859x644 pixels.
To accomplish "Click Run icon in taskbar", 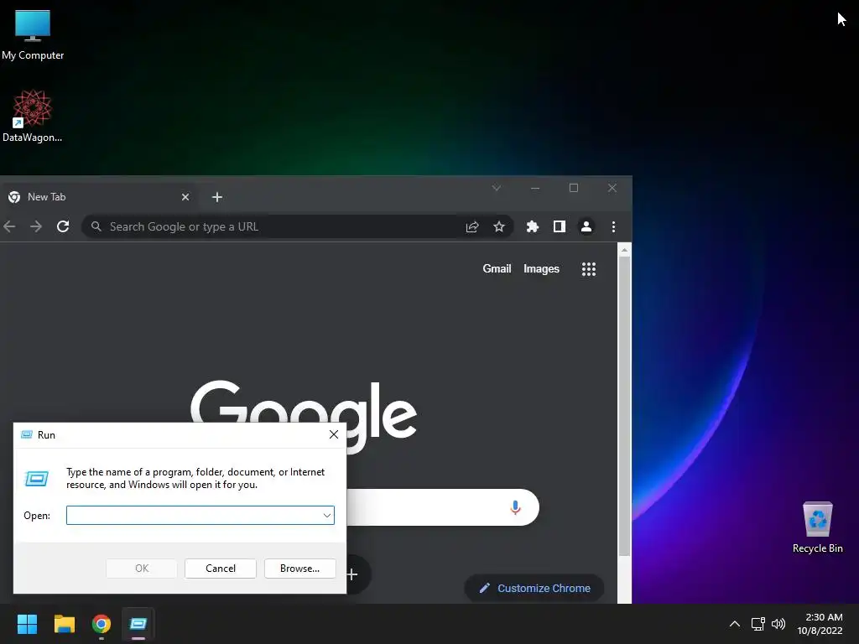I will pyautogui.click(x=138, y=624).
